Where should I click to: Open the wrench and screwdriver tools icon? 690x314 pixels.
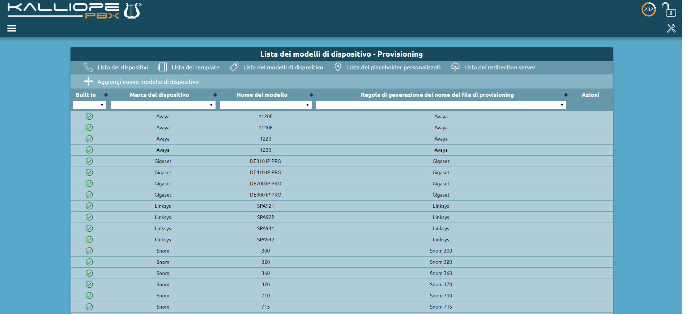671,28
